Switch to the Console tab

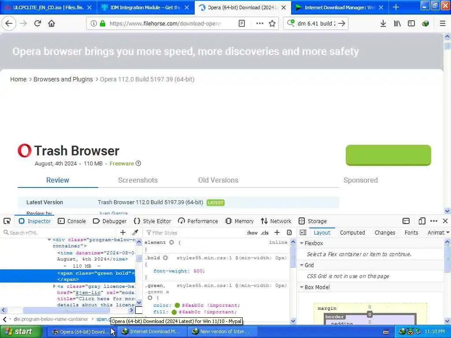click(72, 221)
